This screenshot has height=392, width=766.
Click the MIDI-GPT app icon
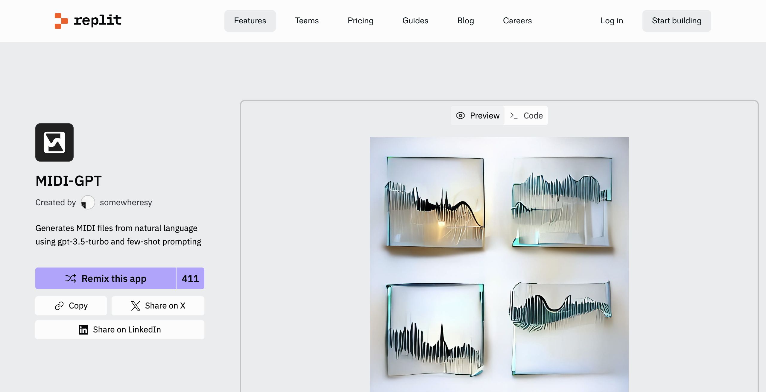54,142
